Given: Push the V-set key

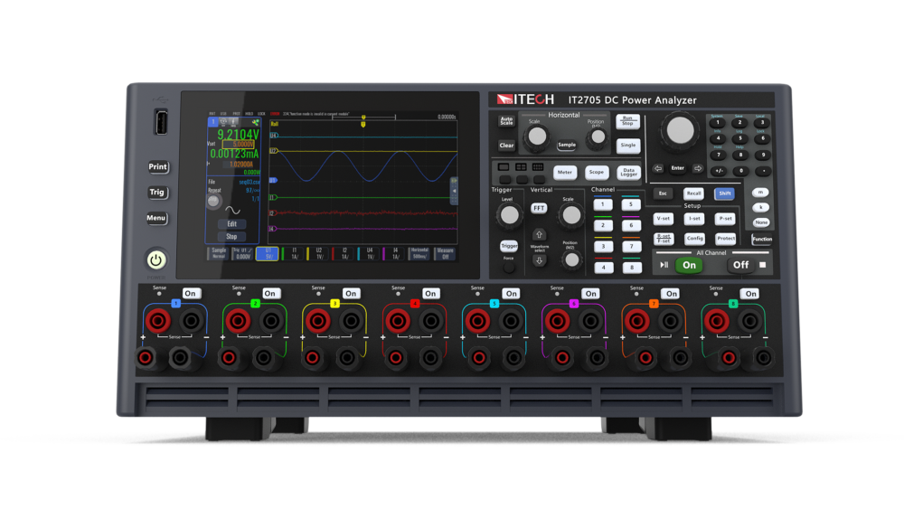Looking at the screenshot, I should (663, 219).
